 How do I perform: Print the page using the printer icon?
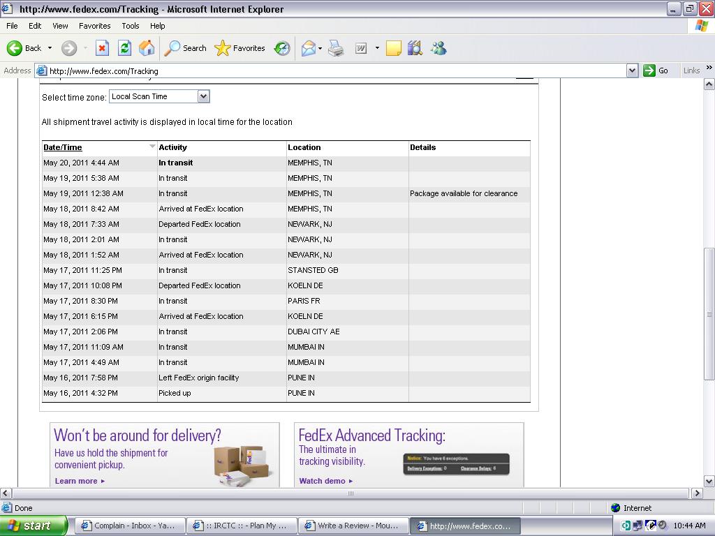336,48
